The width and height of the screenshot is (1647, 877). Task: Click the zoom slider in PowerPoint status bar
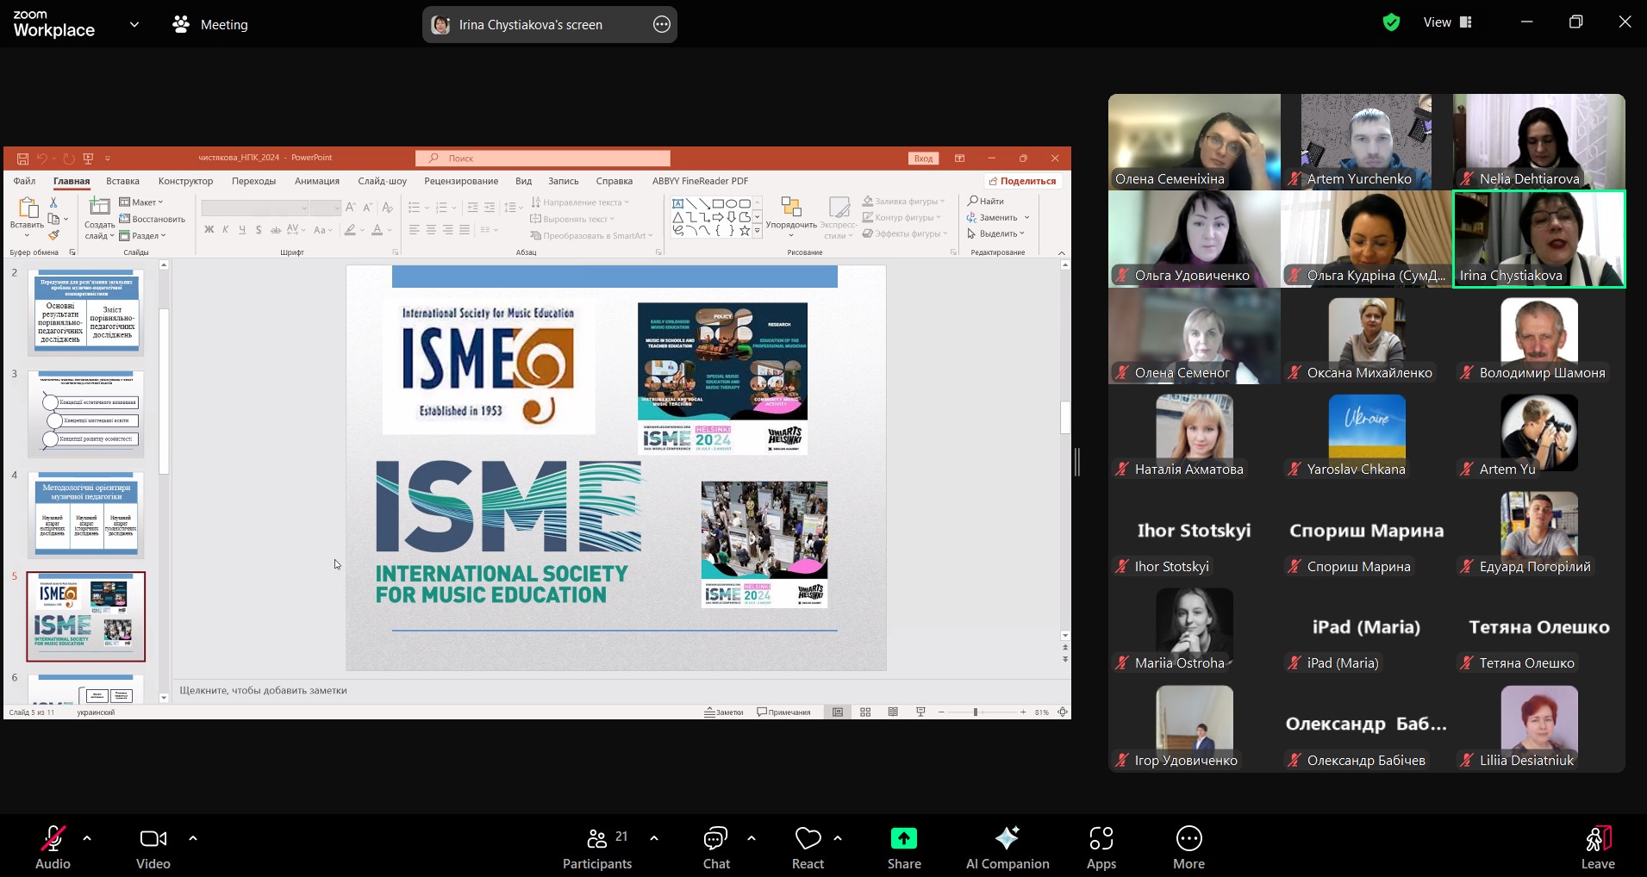(982, 712)
